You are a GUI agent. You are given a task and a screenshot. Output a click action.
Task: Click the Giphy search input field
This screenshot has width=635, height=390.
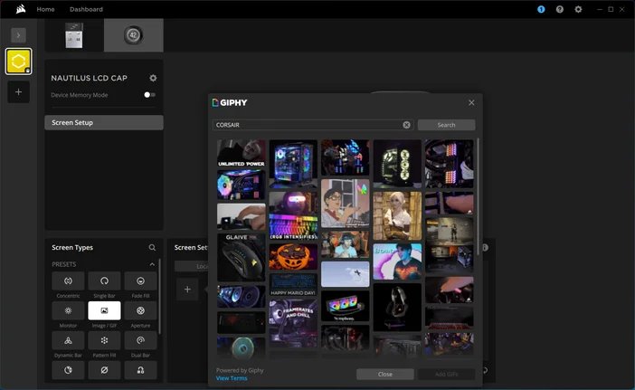tap(308, 125)
